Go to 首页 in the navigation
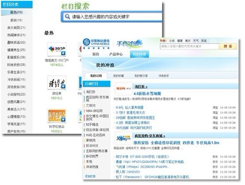This screenshot has height=185, width=245. click(96, 54)
